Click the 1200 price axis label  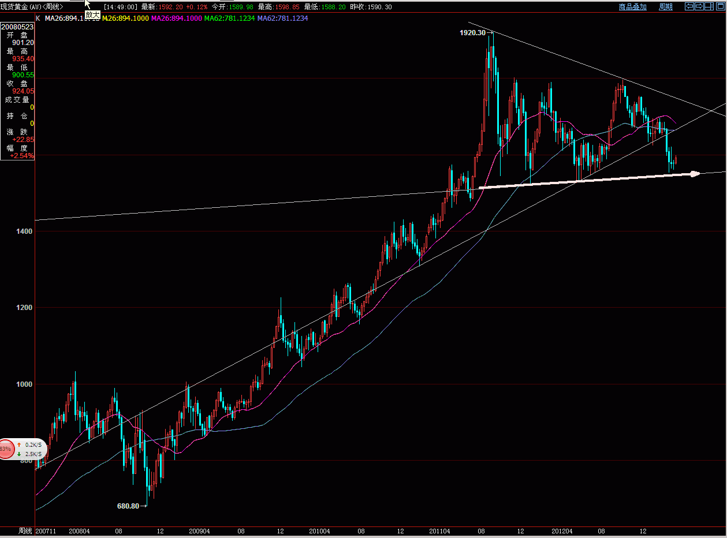[25, 308]
